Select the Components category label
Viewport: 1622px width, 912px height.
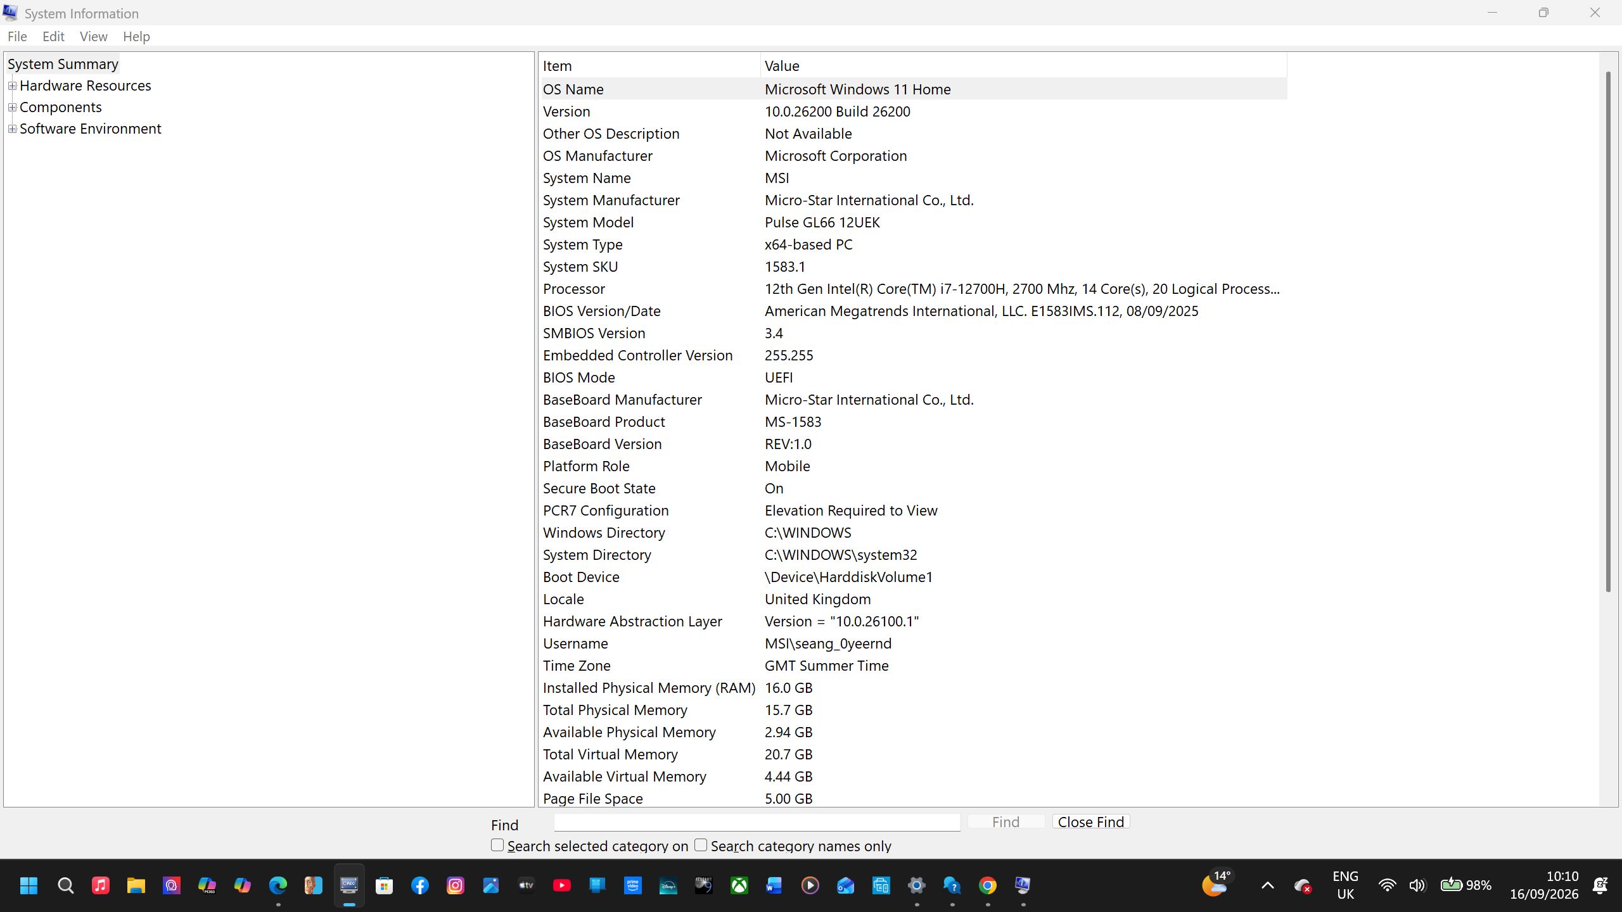pyautogui.click(x=61, y=107)
